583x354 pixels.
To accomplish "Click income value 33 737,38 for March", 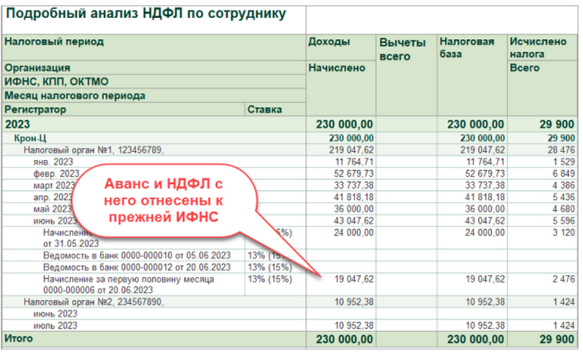I will point(353,186).
